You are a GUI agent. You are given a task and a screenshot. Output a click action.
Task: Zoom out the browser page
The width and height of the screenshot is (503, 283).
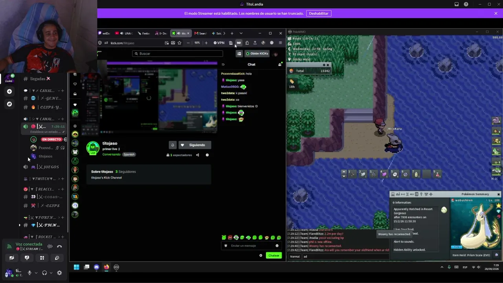click(188, 43)
